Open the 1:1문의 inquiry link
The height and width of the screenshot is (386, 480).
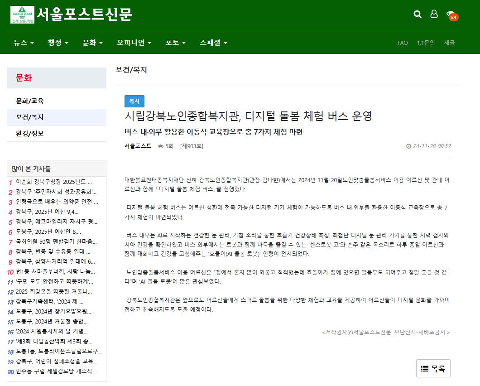click(x=426, y=43)
